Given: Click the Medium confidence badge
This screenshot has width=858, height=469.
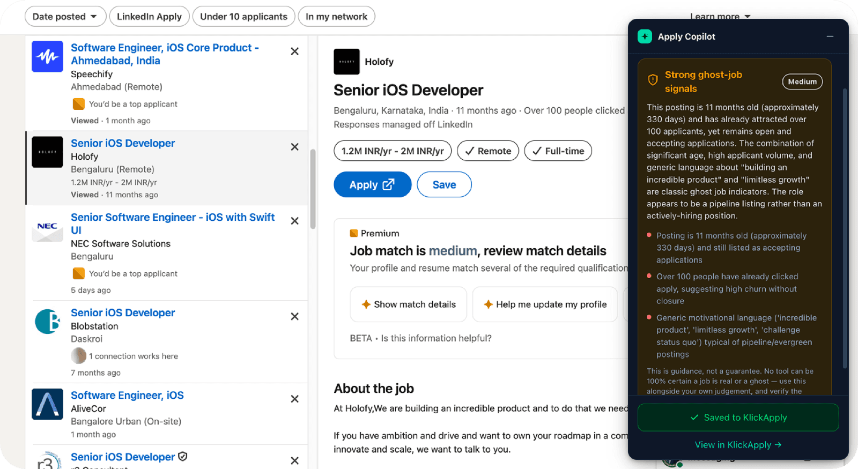Looking at the screenshot, I should 802,81.
